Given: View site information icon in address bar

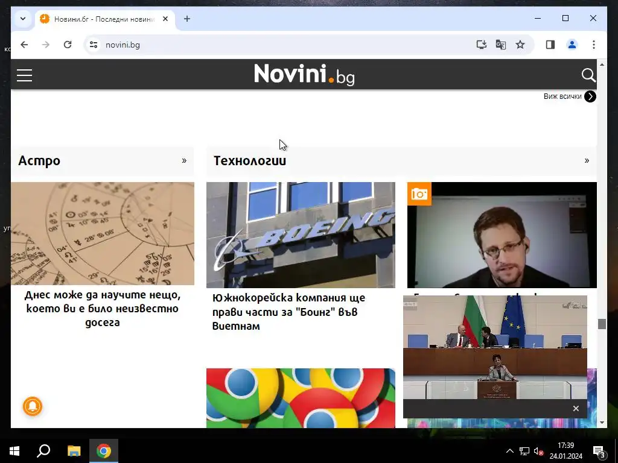Looking at the screenshot, I should click(x=94, y=45).
